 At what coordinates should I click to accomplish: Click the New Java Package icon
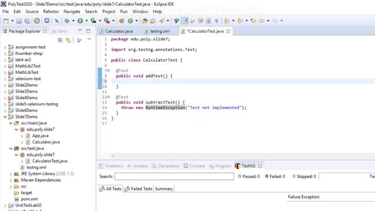click(122, 21)
